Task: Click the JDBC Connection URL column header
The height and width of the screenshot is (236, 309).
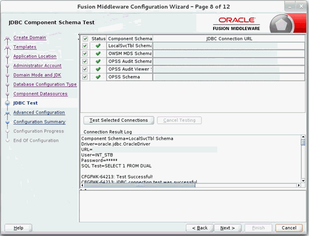Action: coord(229,39)
